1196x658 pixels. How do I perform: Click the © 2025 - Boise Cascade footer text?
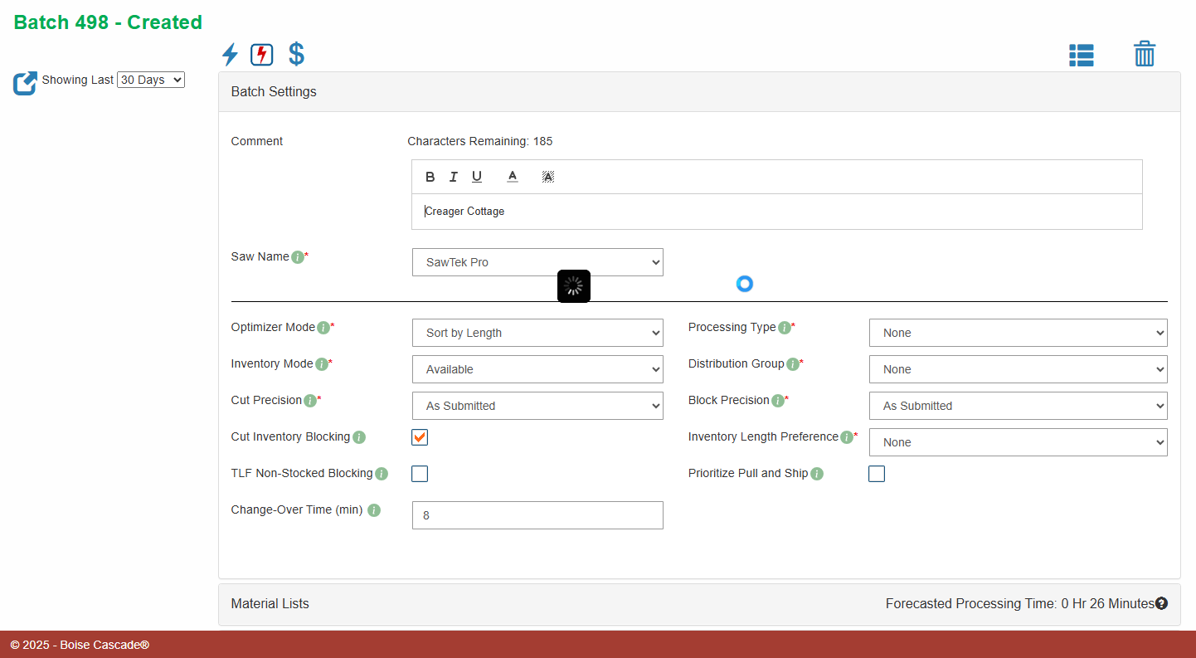point(80,645)
